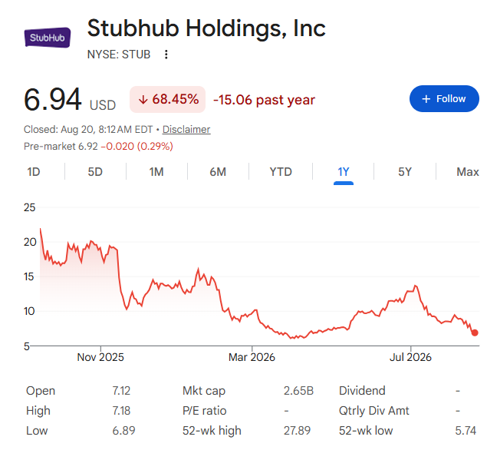Screen dimensions: 487x450
Task: Click the plus icon in Follow button
Action: coord(426,99)
